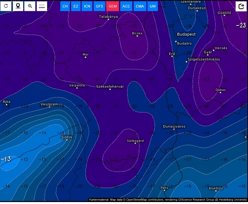Switch to the GFS model
Screen dimensions: 248x204
click(x=99, y=6)
